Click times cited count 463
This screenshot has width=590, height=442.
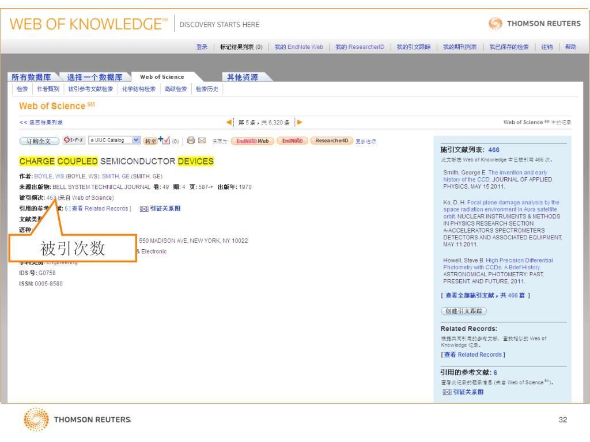51,198
